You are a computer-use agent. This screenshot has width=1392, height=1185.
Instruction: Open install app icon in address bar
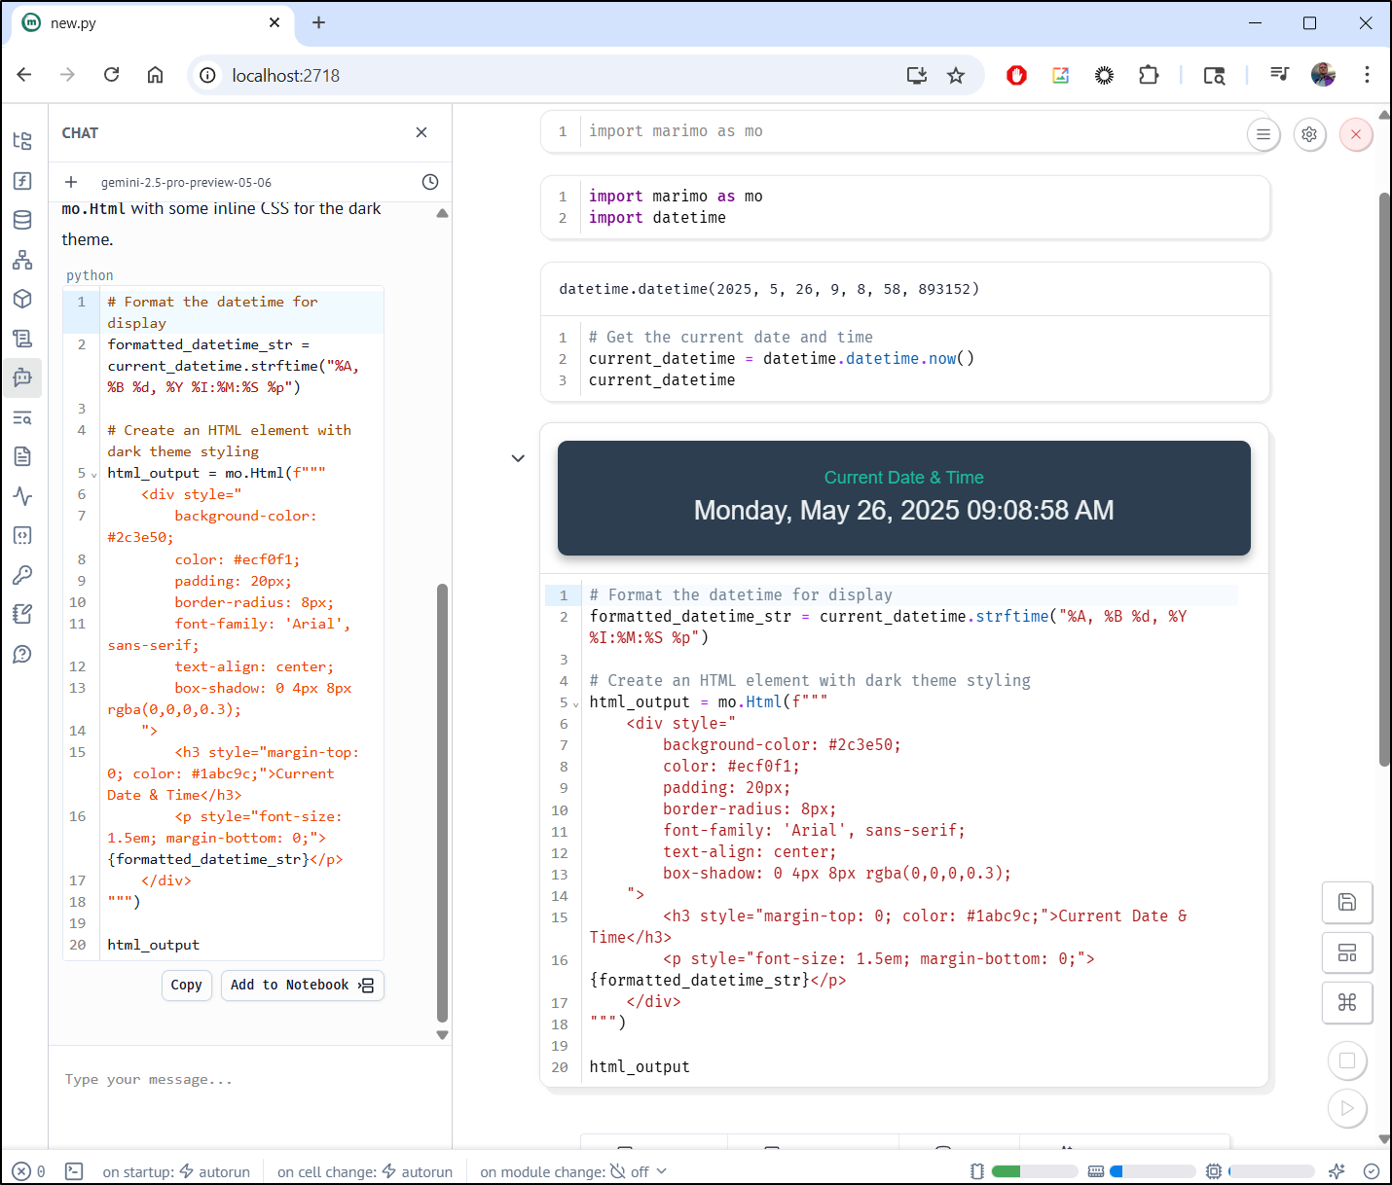pyautogui.click(x=916, y=75)
